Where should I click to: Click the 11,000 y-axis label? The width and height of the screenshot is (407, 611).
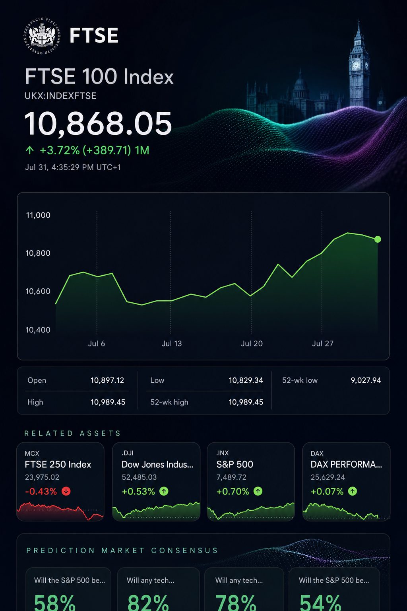38,215
